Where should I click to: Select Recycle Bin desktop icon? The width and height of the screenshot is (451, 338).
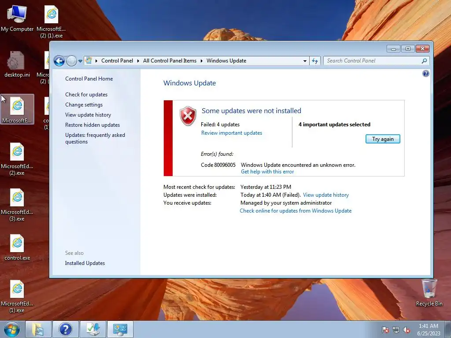[x=429, y=293]
